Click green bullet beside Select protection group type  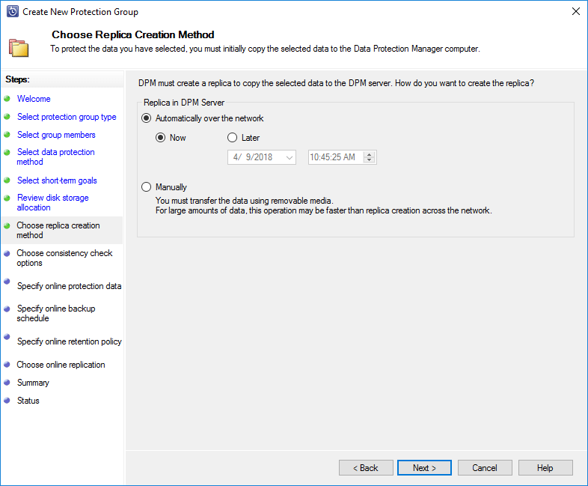(7, 117)
